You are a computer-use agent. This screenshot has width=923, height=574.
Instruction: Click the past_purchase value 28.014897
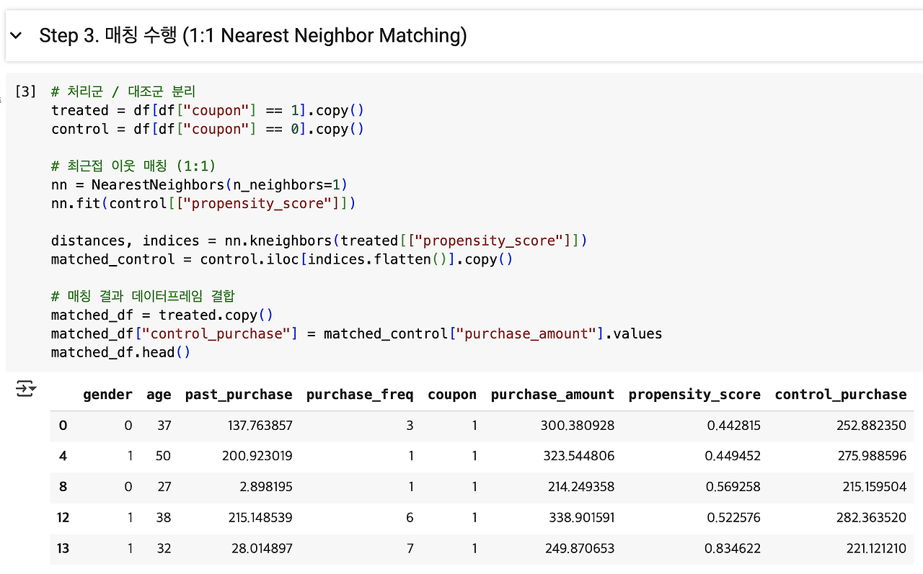263,548
